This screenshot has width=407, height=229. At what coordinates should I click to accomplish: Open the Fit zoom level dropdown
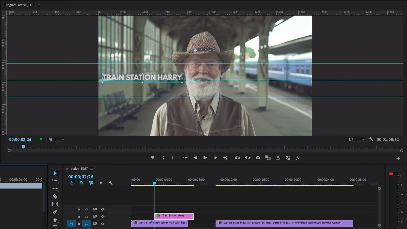pos(56,139)
